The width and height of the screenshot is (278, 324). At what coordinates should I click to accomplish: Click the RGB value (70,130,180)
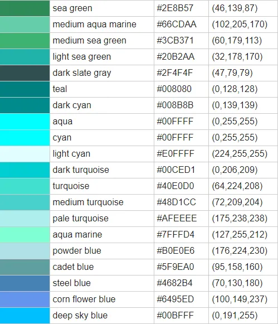pyautogui.click(x=237, y=283)
